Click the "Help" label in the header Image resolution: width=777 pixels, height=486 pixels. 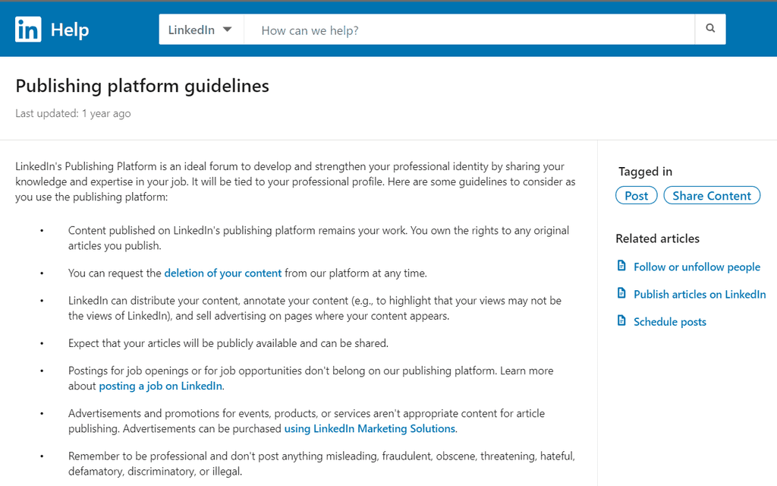tap(69, 28)
